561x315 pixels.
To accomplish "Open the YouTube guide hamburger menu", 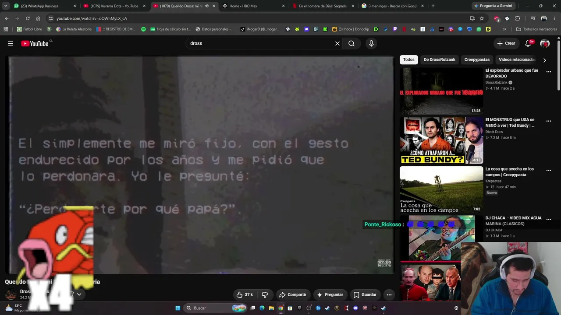I will point(11,43).
